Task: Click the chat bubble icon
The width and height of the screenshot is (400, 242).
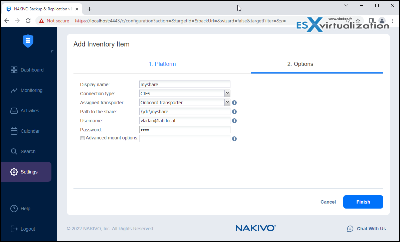Action: [350, 229]
